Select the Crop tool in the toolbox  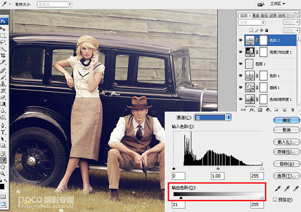point(3,55)
